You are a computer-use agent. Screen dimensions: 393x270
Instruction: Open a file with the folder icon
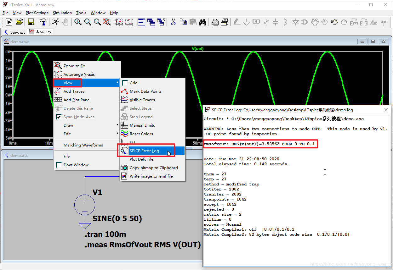point(19,22)
